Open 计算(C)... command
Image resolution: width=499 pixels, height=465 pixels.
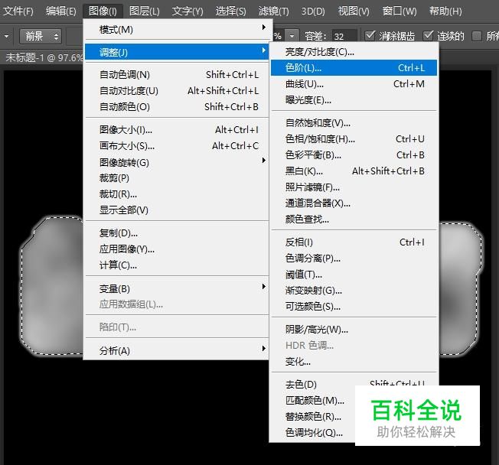[177, 265]
